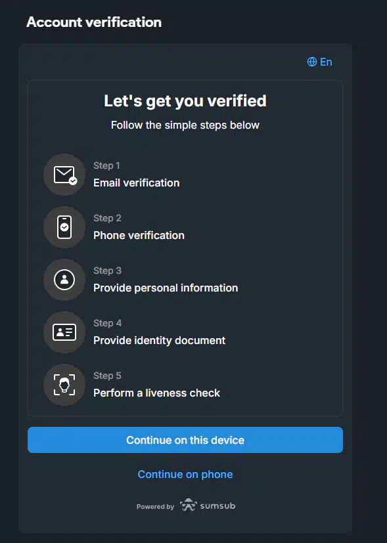Click the email envelope icon for Step 1
This screenshot has height=543, width=387.
(65, 175)
